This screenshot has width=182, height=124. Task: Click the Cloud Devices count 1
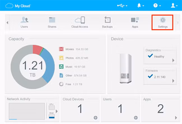(x=80, y=109)
